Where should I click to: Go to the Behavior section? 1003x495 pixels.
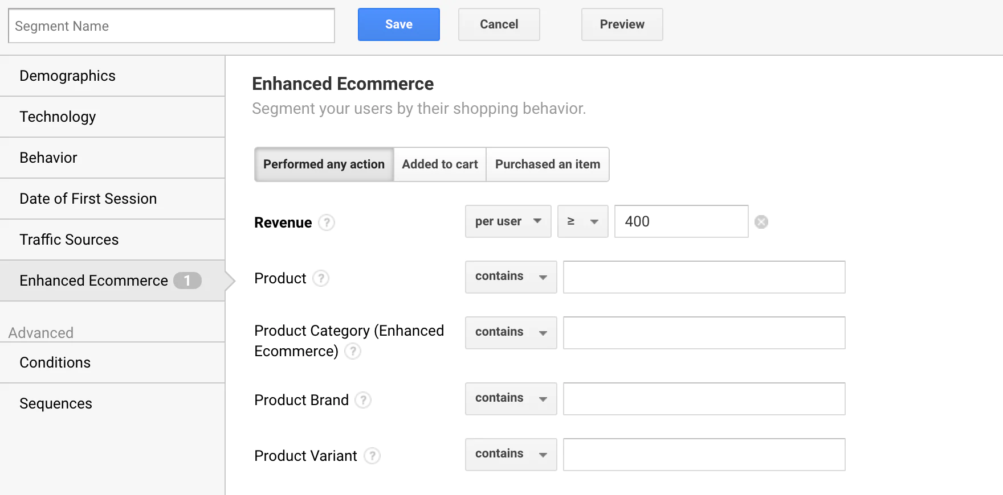coord(112,158)
